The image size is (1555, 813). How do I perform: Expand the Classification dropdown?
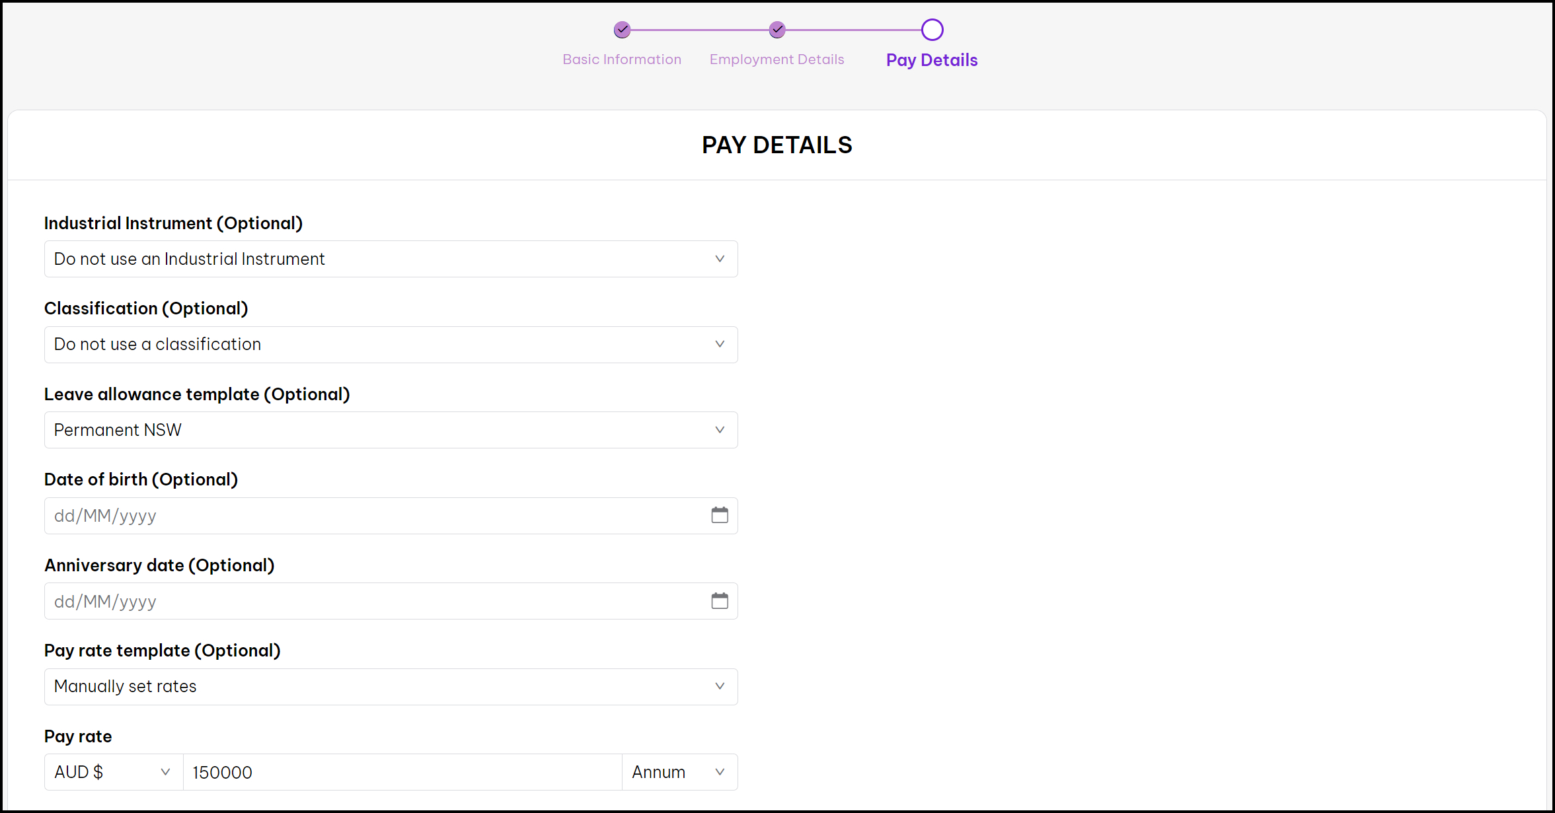click(x=391, y=344)
